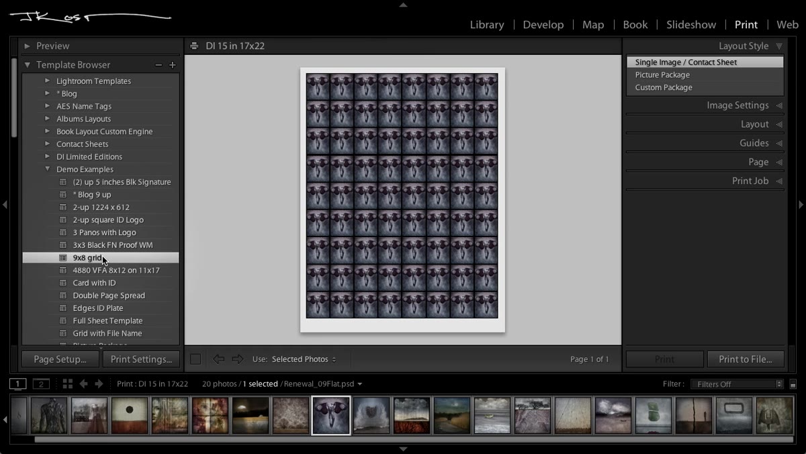
Task: Choose Custom Package layout style
Action: tap(705, 87)
